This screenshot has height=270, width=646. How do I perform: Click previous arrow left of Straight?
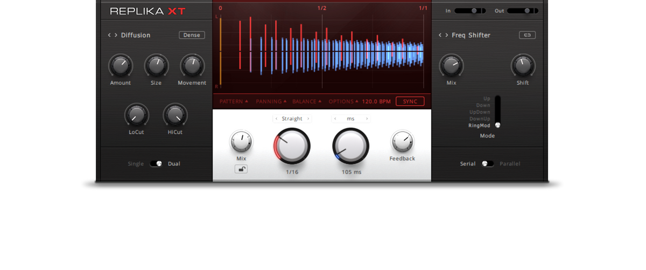[276, 119]
